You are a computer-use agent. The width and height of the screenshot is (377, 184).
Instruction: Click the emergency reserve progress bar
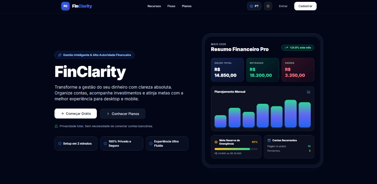(x=236, y=149)
